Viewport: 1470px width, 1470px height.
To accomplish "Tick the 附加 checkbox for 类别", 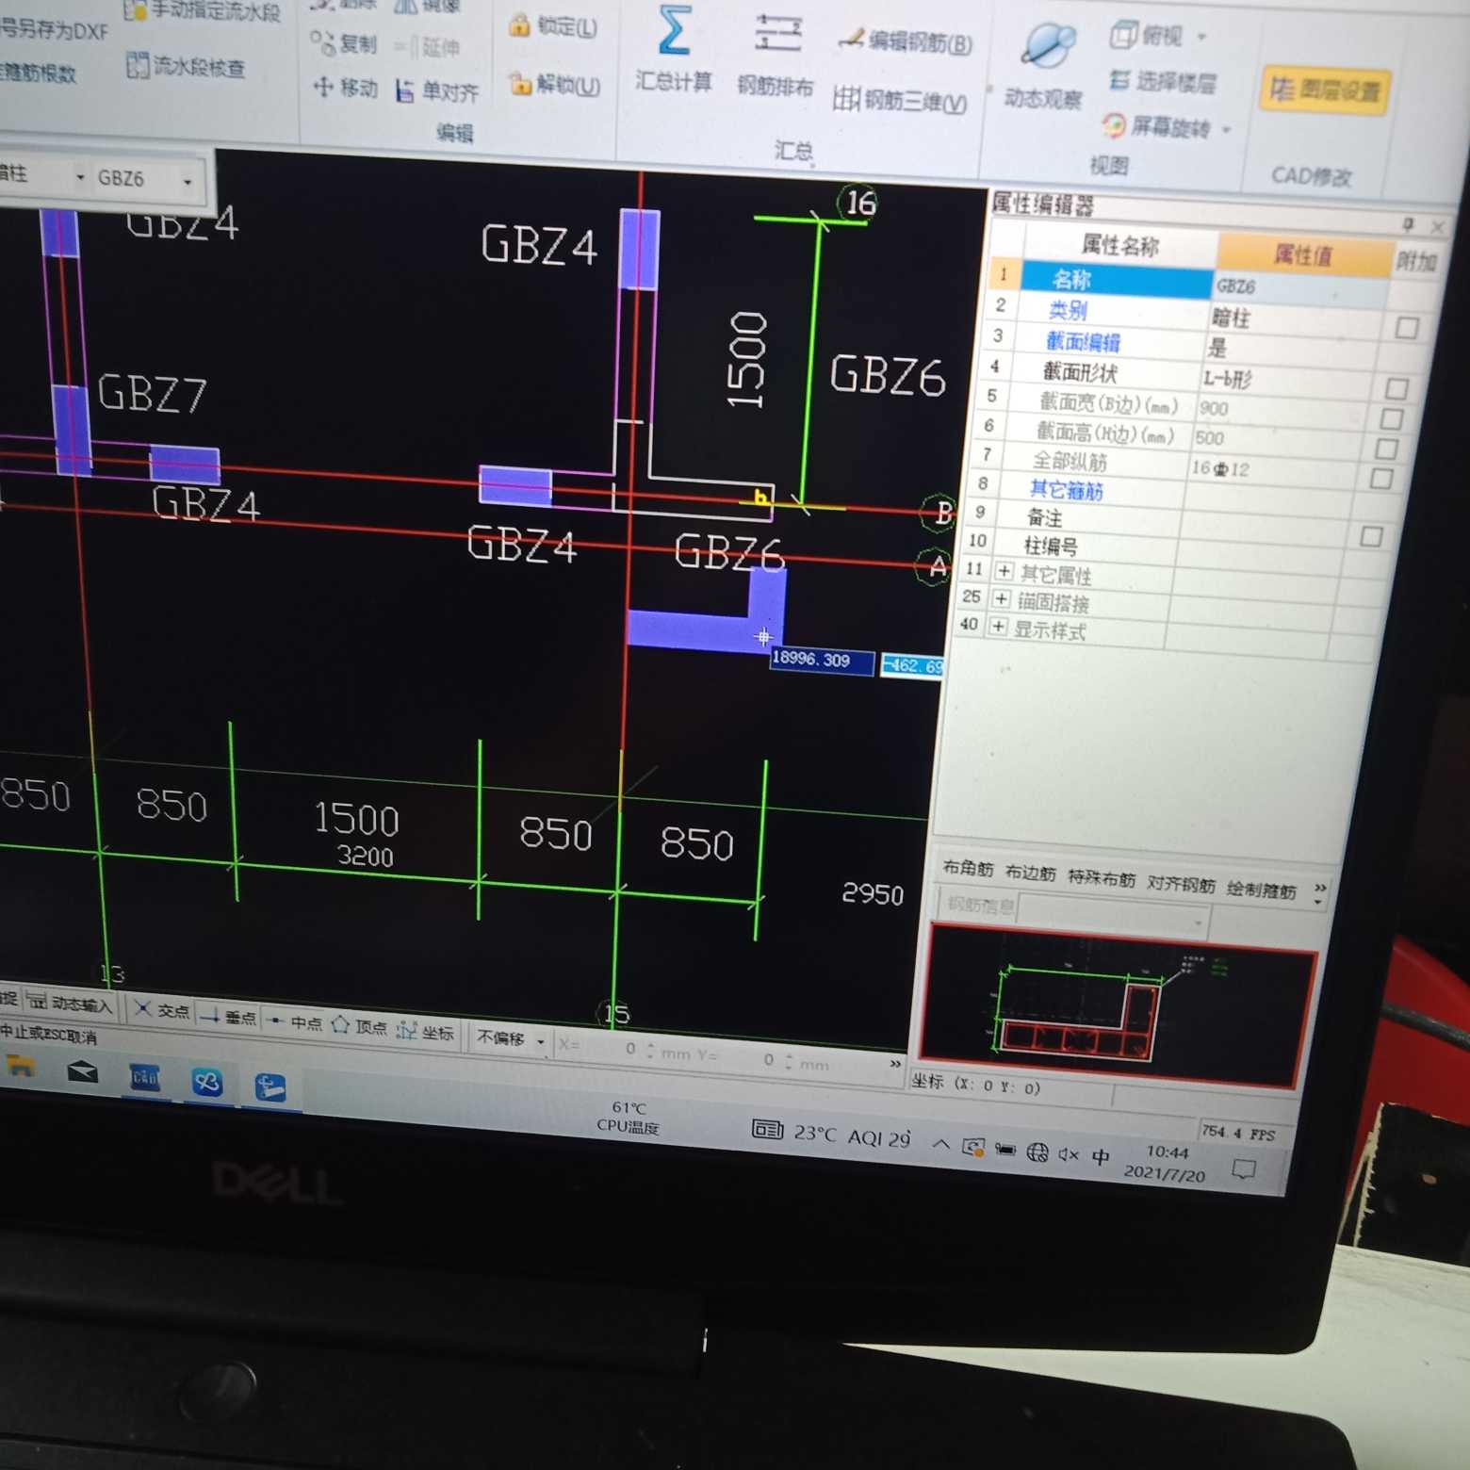I will 1407,327.
